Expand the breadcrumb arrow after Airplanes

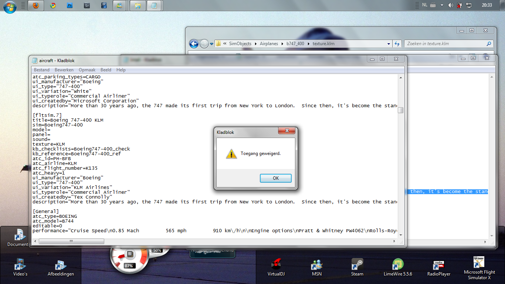[282, 44]
